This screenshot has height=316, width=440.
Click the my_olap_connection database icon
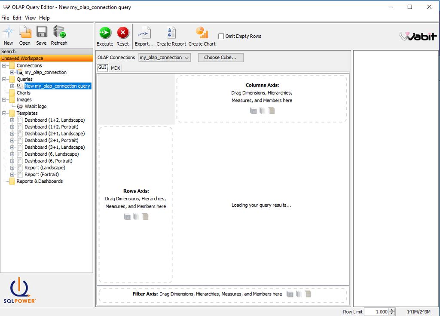pyautogui.click(x=20, y=72)
